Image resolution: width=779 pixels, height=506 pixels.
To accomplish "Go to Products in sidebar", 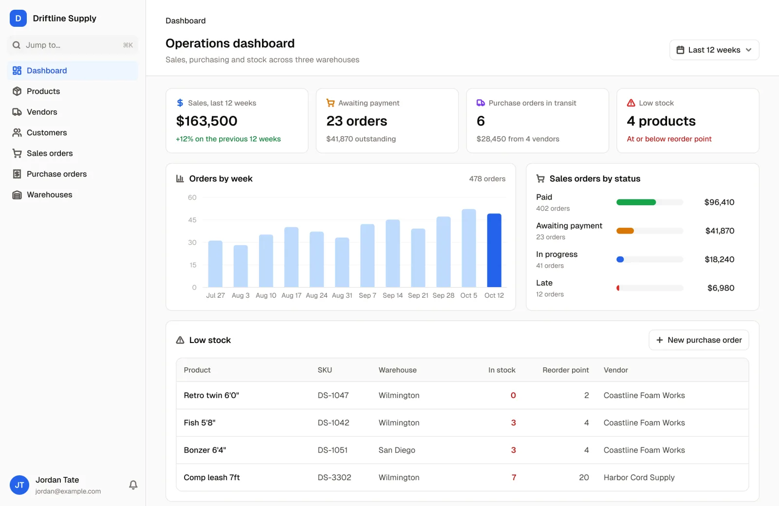I will pyautogui.click(x=73, y=91).
